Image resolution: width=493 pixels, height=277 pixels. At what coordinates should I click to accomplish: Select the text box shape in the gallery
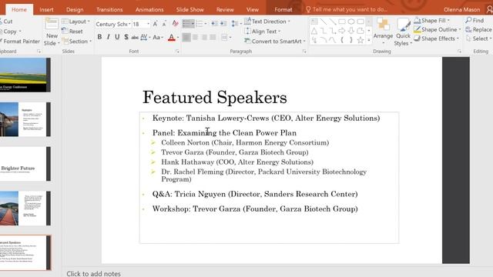314,22
